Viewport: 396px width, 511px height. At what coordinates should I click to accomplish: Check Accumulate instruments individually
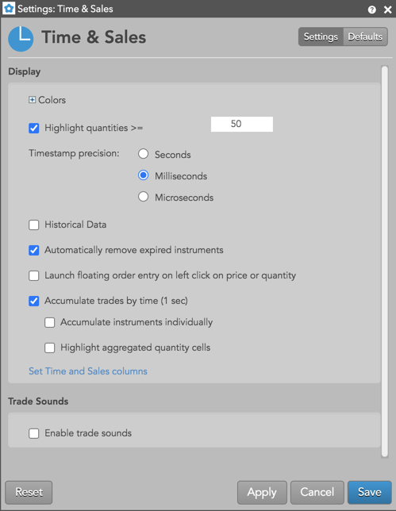[x=49, y=323]
